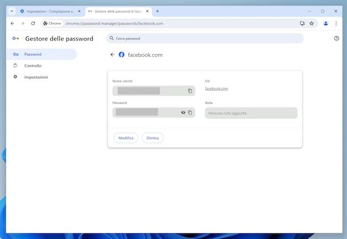Open the help question mark icon

pyautogui.click(x=336, y=38)
